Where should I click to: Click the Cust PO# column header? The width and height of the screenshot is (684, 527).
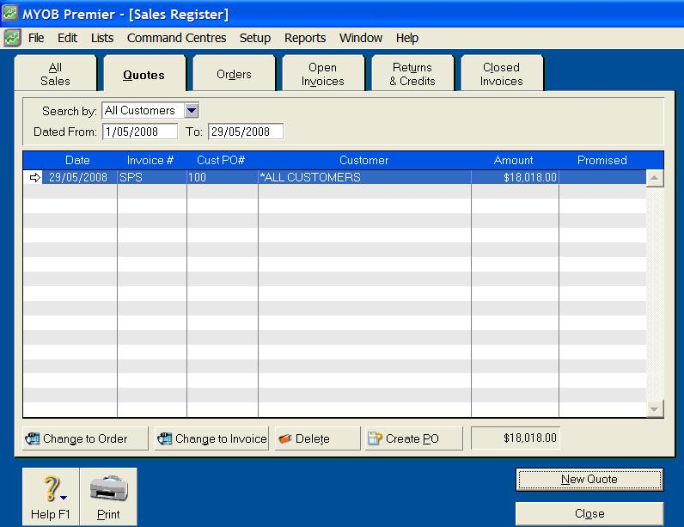221,160
